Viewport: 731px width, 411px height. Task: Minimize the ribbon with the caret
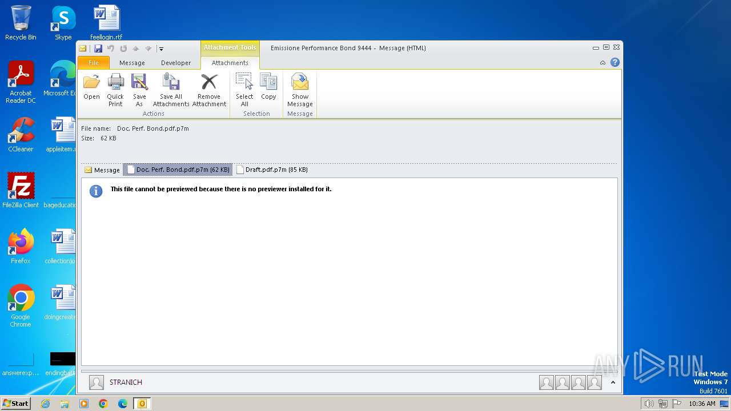603,63
